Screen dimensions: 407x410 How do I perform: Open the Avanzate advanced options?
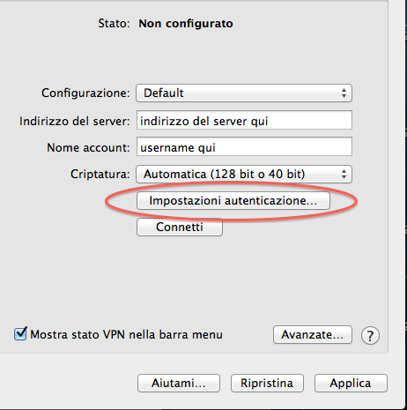tap(313, 334)
